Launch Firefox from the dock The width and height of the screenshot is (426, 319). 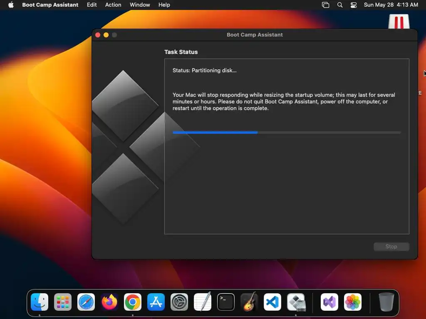pyautogui.click(x=109, y=302)
